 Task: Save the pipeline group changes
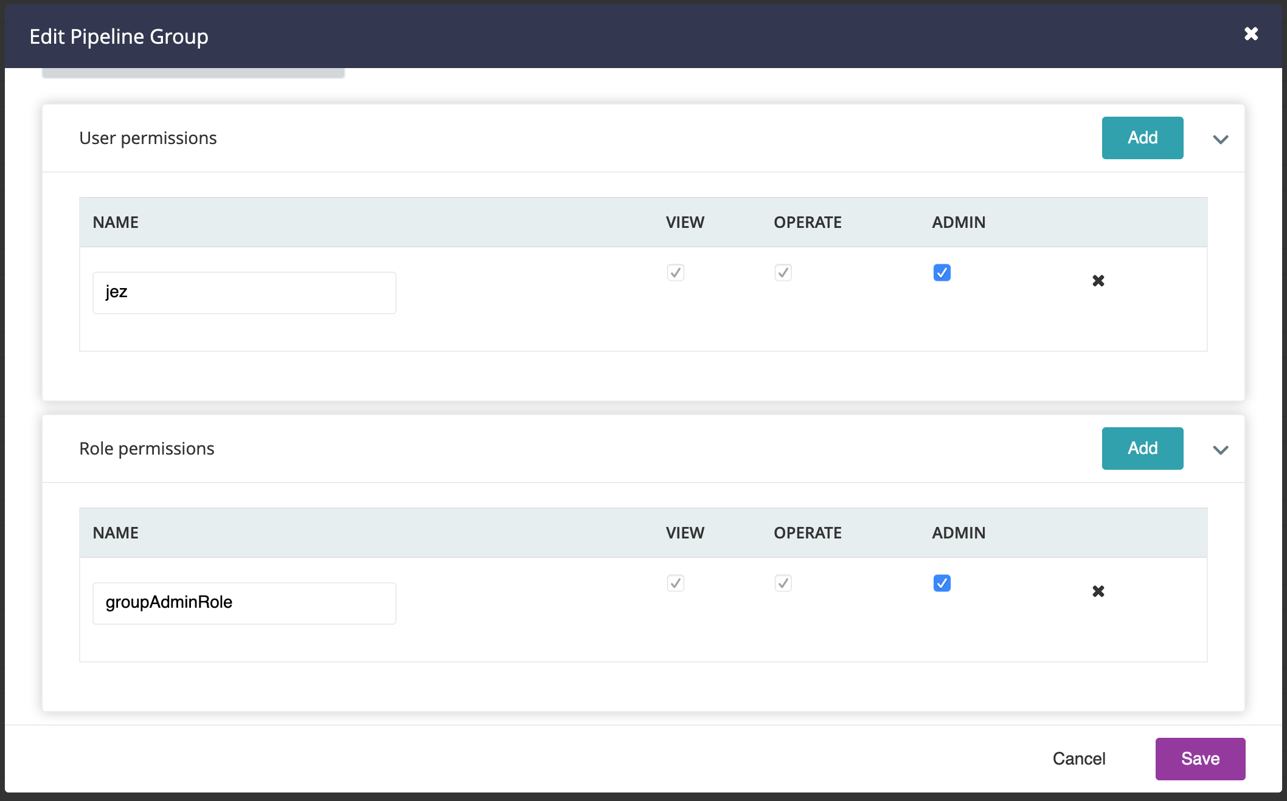[x=1201, y=759]
